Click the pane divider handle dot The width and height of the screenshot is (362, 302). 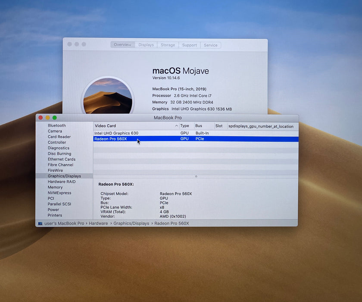coord(196,176)
